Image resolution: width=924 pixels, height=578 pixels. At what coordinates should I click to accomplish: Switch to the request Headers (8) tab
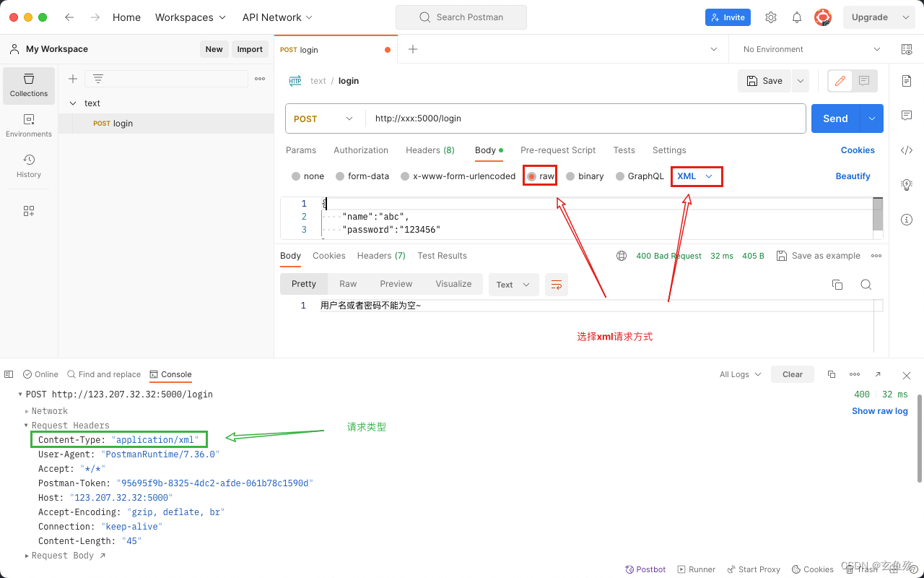[x=430, y=150]
